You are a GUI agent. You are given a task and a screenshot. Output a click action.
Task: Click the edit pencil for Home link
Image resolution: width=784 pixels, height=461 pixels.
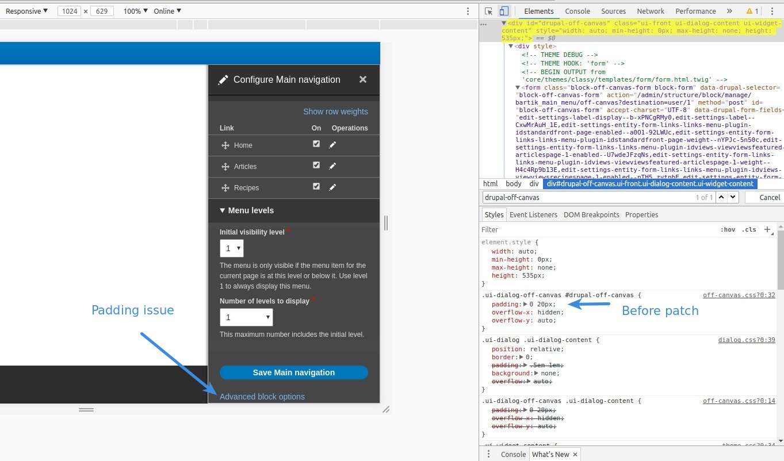pos(332,145)
